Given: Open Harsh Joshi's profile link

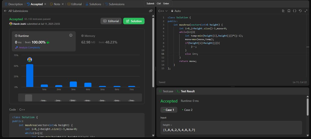Looking at the screenshot, I should (x=20, y=24).
